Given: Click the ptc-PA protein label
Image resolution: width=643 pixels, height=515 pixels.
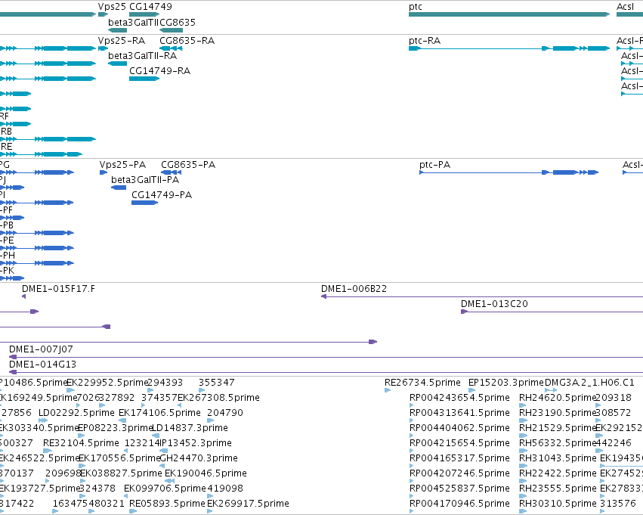Looking at the screenshot, I should point(434,165).
